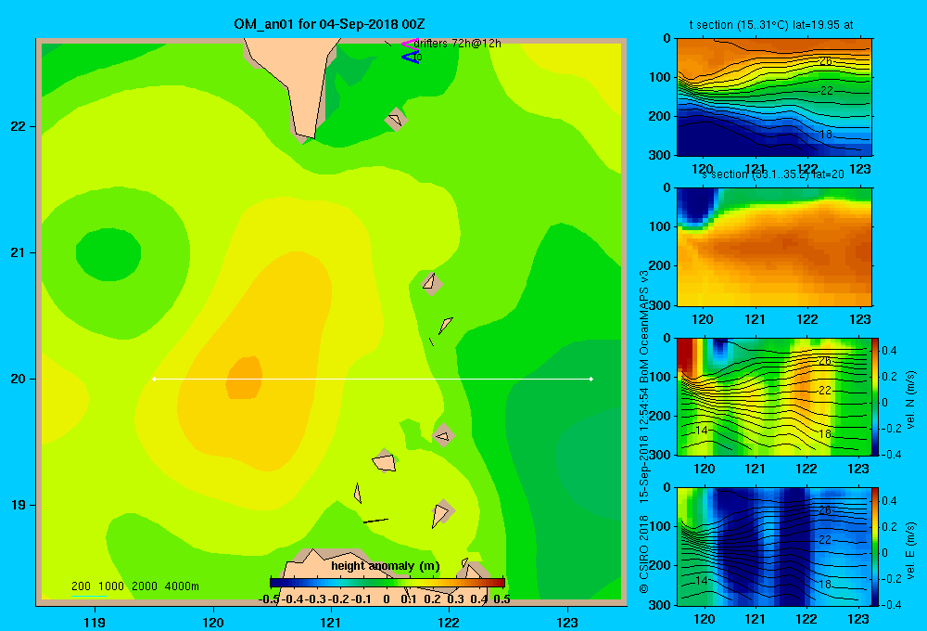This screenshot has width=927, height=631.
Task: Click the 'drifters 72h@12h' legend label
Action: pyautogui.click(x=457, y=44)
